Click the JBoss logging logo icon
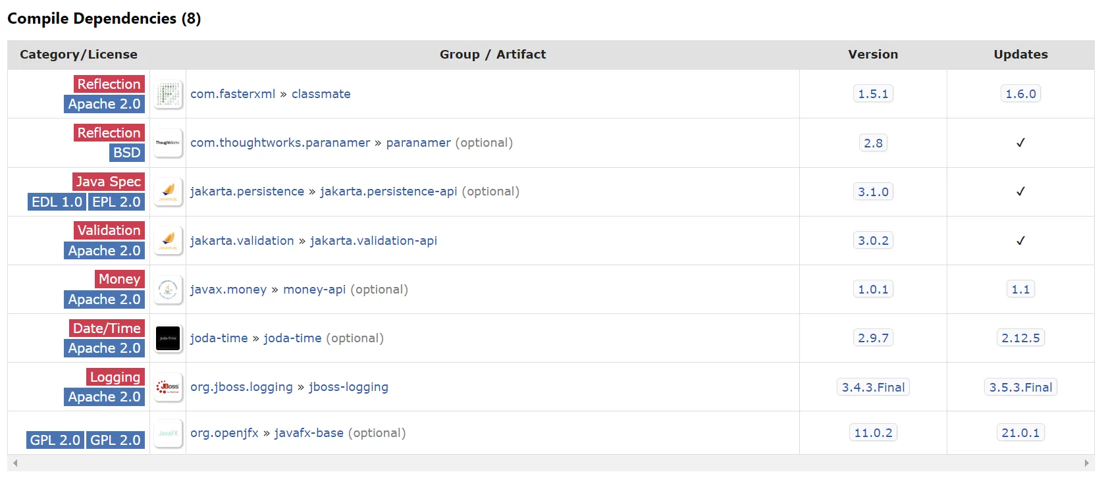The height and width of the screenshot is (491, 1106). click(x=168, y=387)
